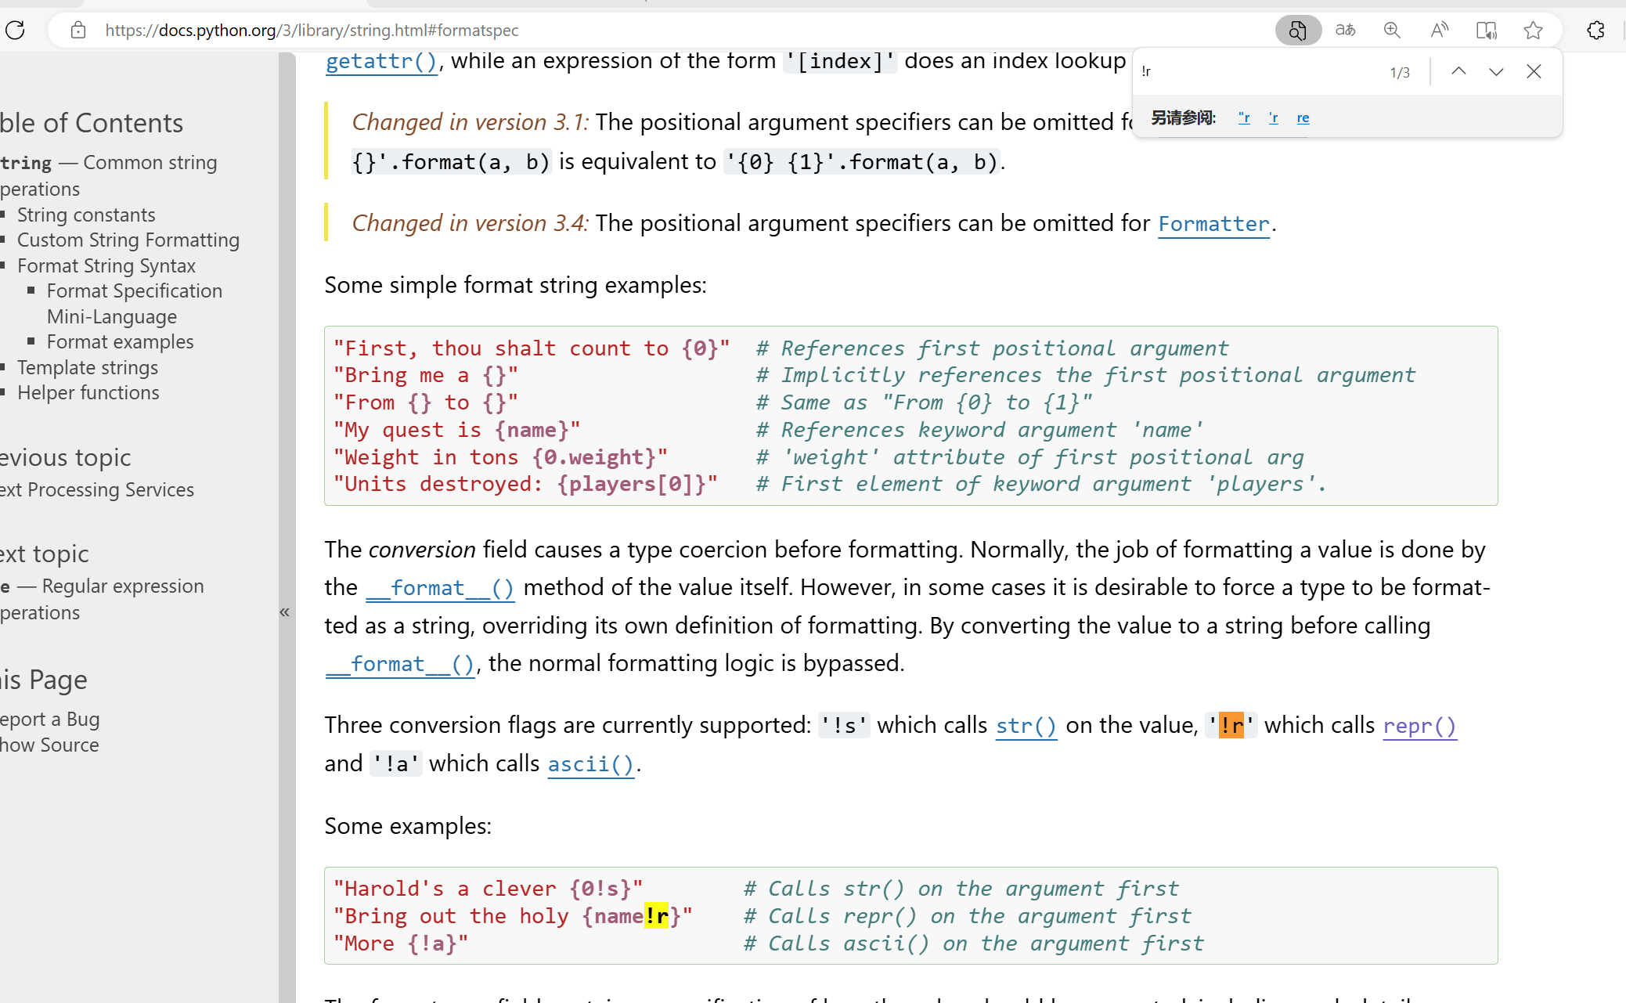Click the zoom magnifier icon in address bar
This screenshot has height=1003, width=1626.
pyautogui.click(x=1392, y=31)
